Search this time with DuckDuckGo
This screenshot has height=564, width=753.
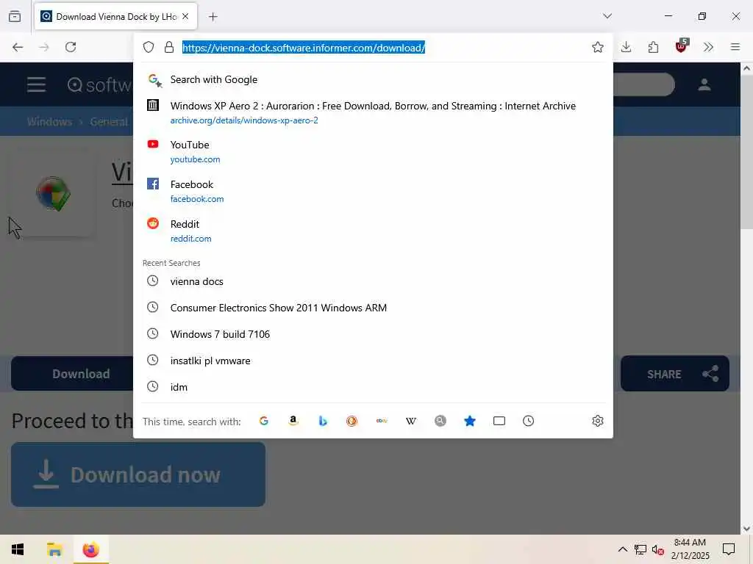coord(352,421)
